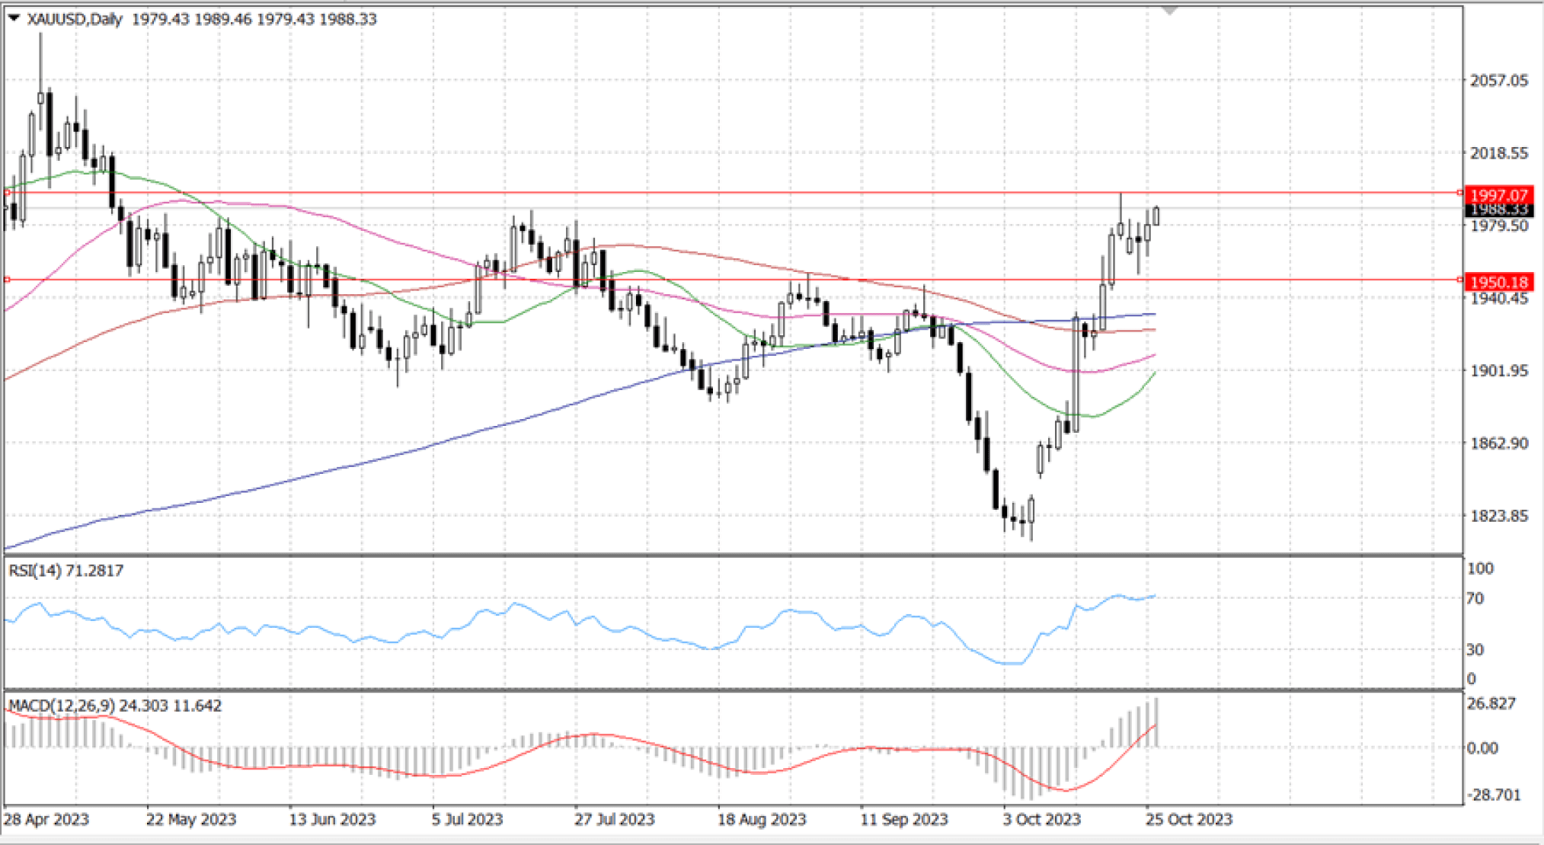This screenshot has height=845, width=1544.
Task: Click the 28 Apr 2023 date label
Action: click(46, 819)
